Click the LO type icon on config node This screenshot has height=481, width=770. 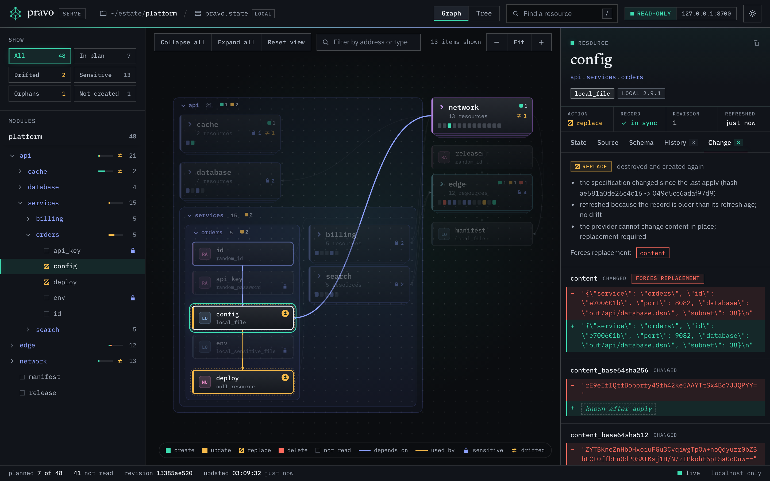[205, 318]
